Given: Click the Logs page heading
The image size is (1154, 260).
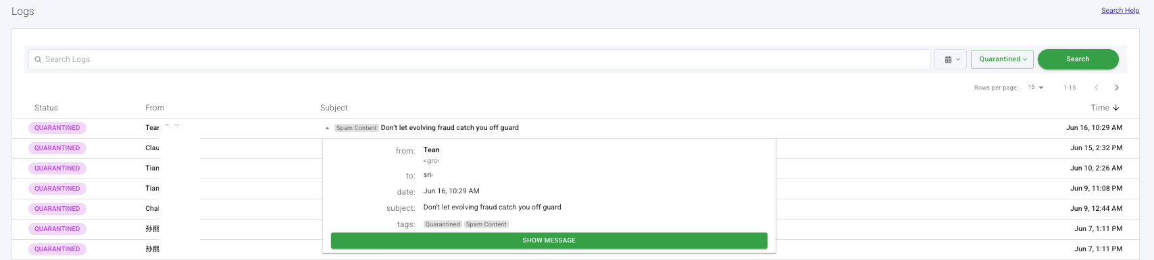Looking at the screenshot, I should tap(23, 11).
